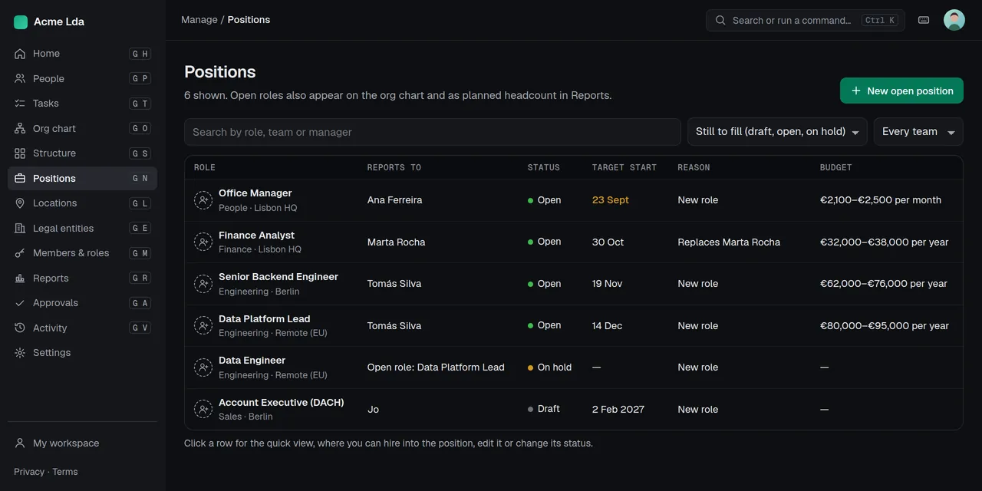Open the Finance Analyst position row
982x491 pixels.
pos(574,242)
